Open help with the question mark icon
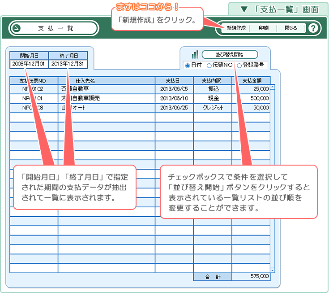Viewport: 329px width, 293px height. tap(313, 28)
